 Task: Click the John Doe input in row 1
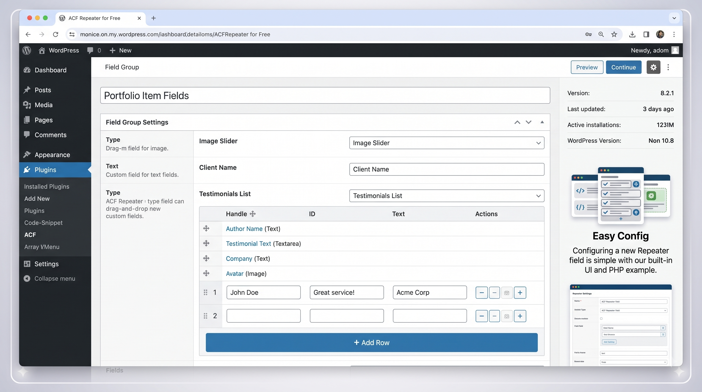pyautogui.click(x=263, y=292)
